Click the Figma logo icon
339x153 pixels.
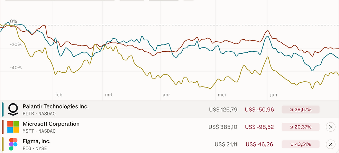(13, 144)
